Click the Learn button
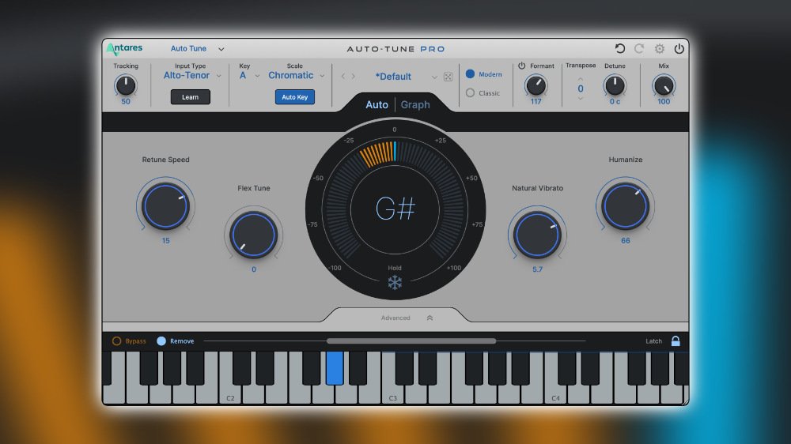Image resolution: width=791 pixels, height=444 pixels. coord(190,96)
